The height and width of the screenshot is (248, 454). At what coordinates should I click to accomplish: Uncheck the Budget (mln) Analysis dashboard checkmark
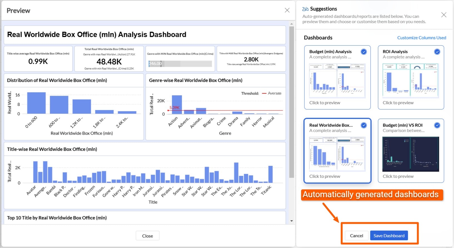pyautogui.click(x=364, y=52)
